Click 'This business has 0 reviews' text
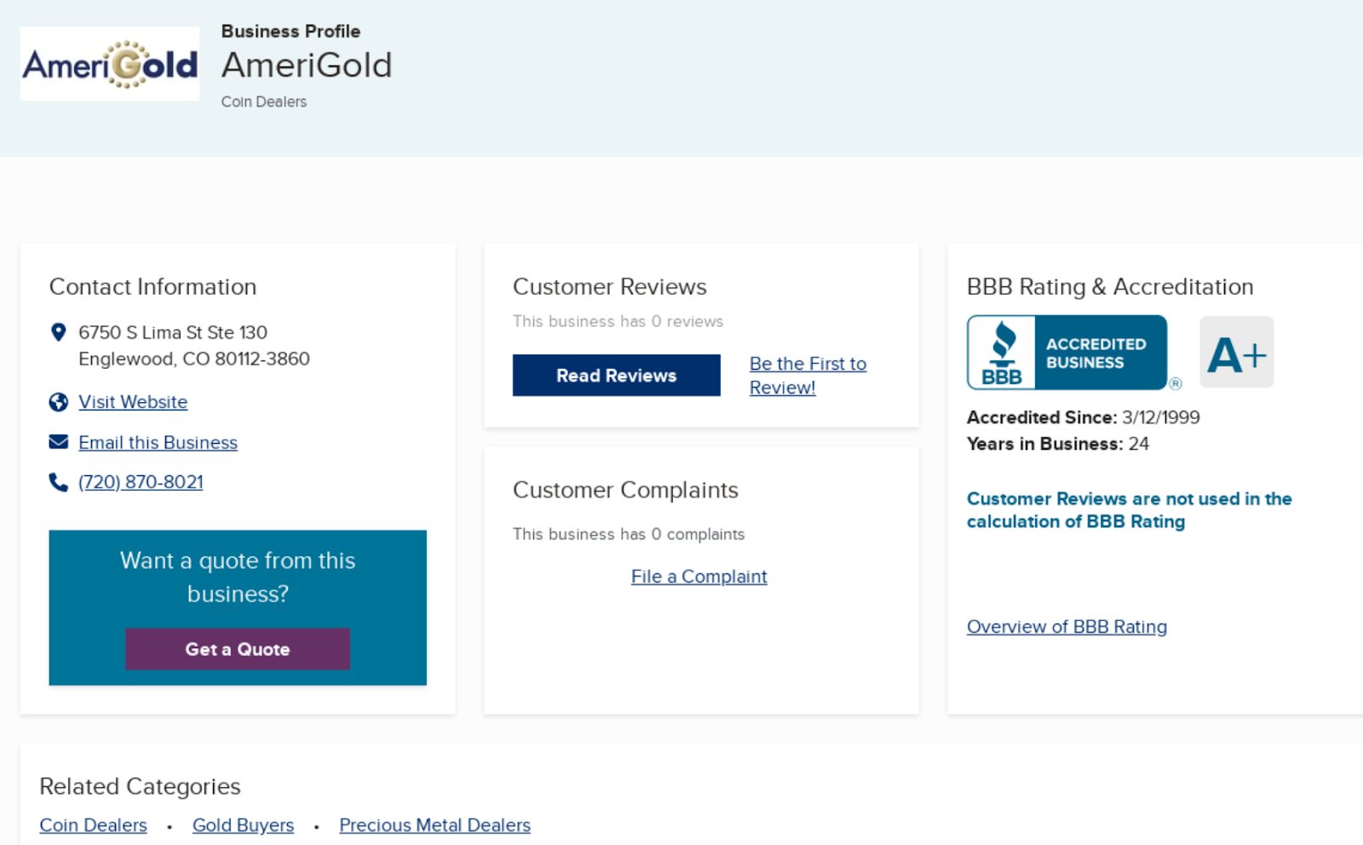 [x=618, y=321]
